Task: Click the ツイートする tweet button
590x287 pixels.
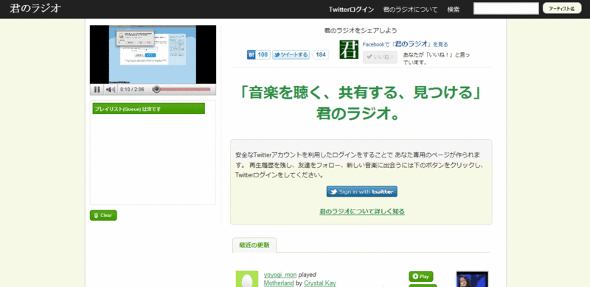Action: coord(291,55)
